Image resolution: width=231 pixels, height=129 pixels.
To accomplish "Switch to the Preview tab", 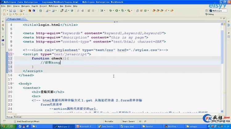I will pyautogui.click(x=18, y=117).
